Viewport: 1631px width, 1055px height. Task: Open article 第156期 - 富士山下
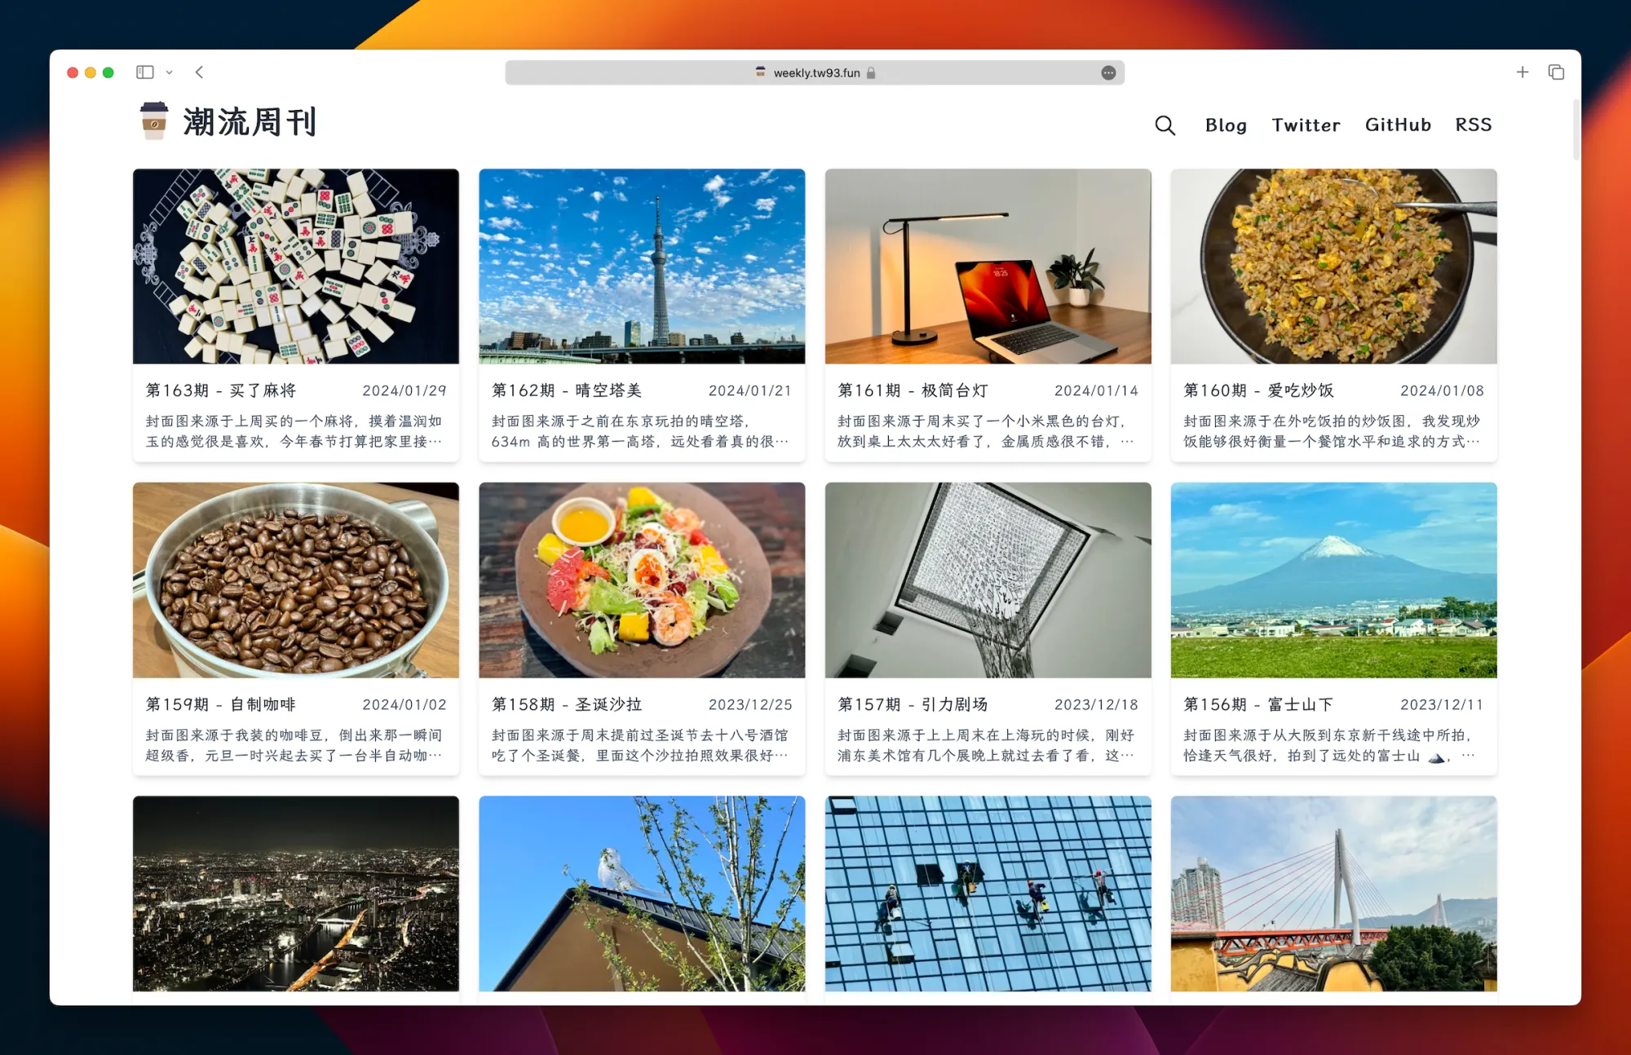coord(1258,704)
